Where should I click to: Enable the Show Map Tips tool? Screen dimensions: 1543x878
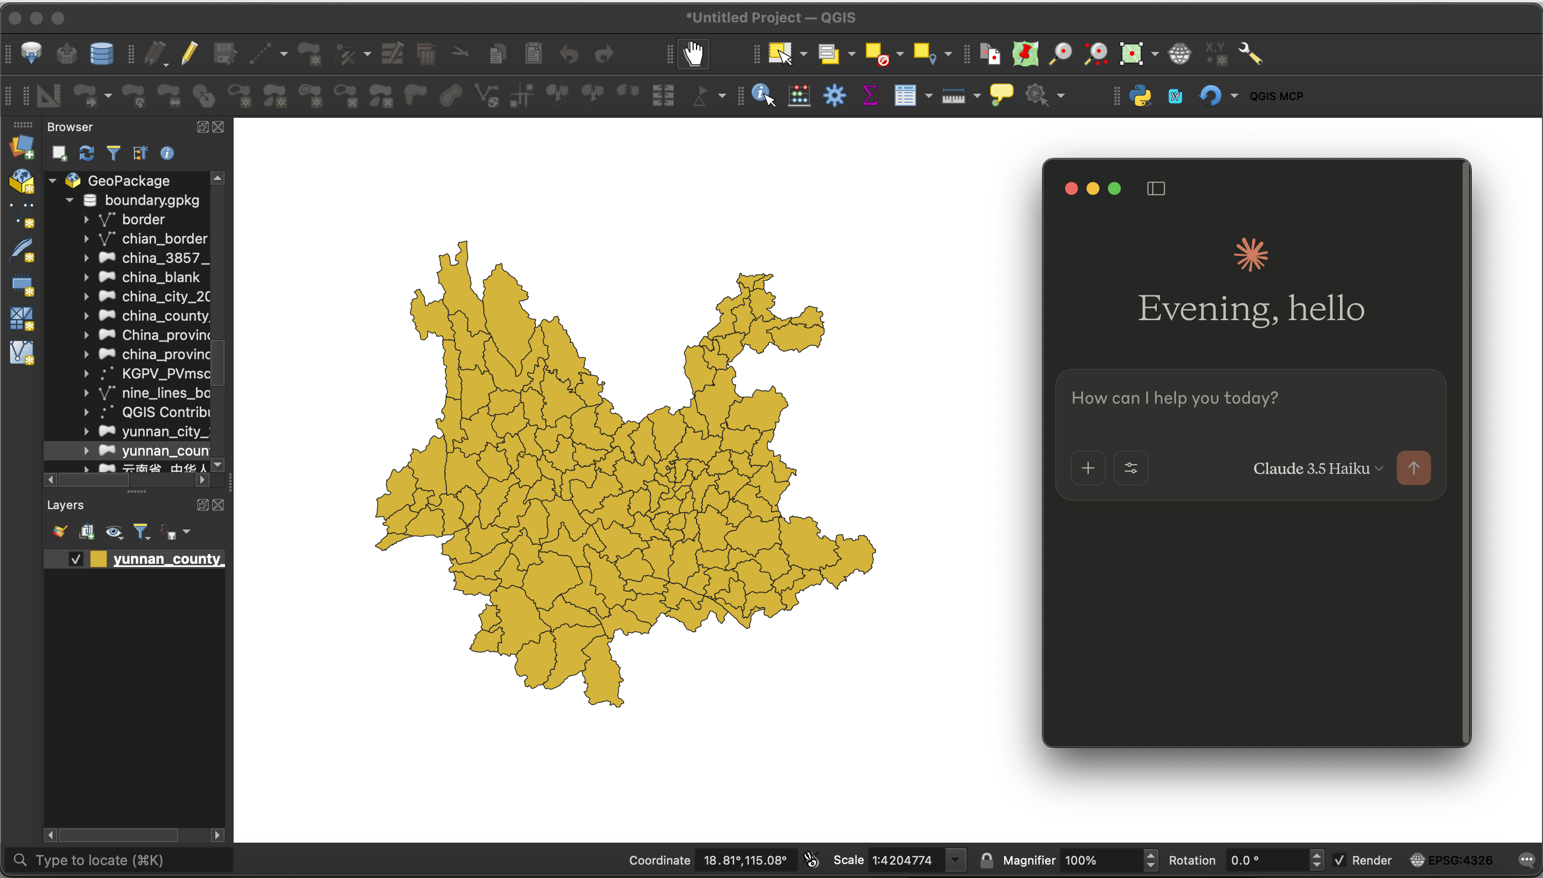point(1000,95)
